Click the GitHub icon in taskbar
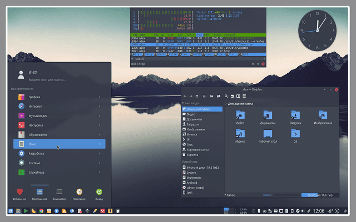The image size is (356, 222). pos(118,211)
